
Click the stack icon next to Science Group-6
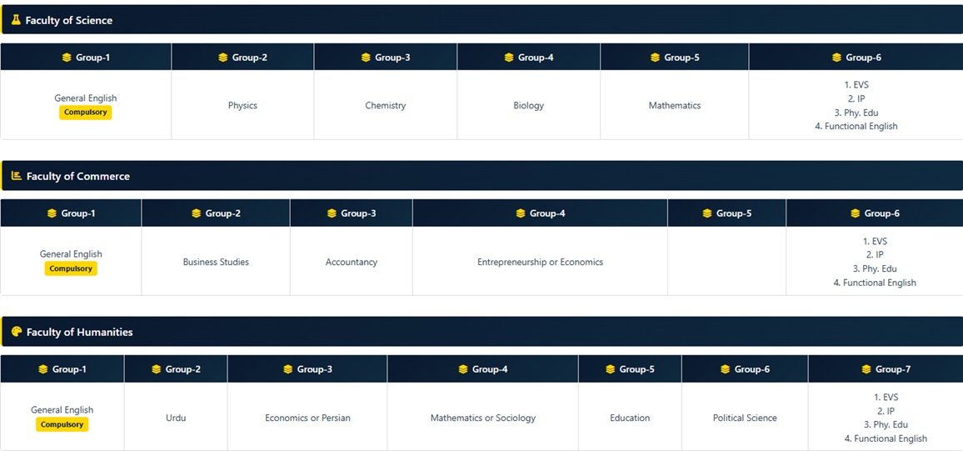coord(836,58)
